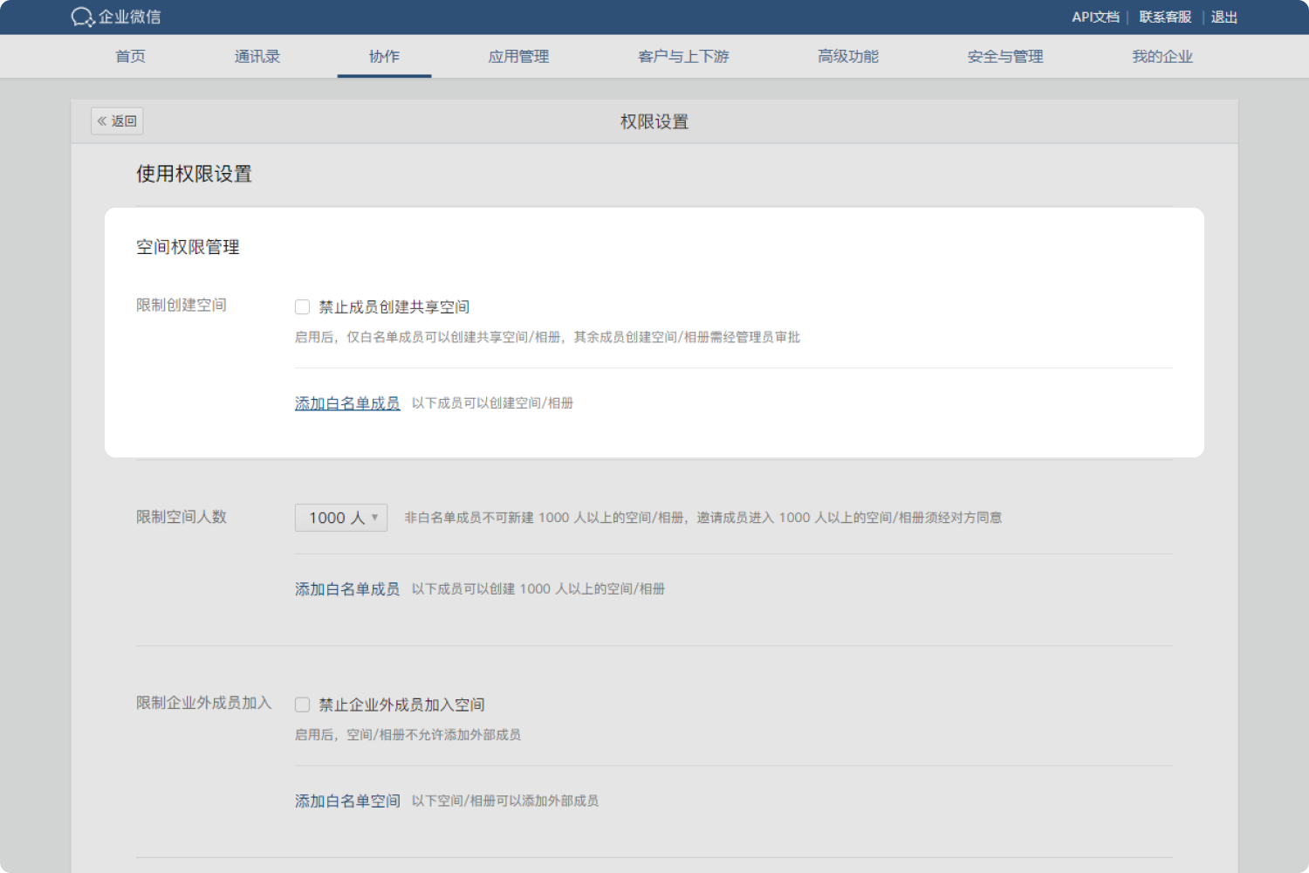1309x873 pixels.
Task: Click 添加白名单成员 under 限制空间人数
Action: click(346, 588)
